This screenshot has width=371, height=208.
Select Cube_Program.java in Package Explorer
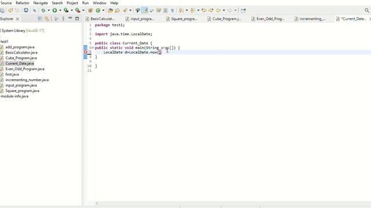[x=21, y=58]
